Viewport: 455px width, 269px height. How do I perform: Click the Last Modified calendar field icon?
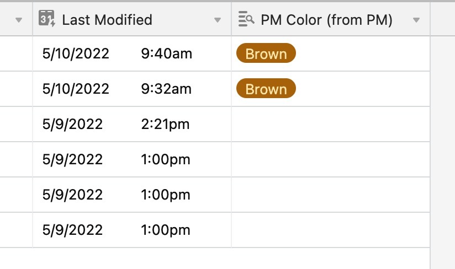click(x=47, y=19)
